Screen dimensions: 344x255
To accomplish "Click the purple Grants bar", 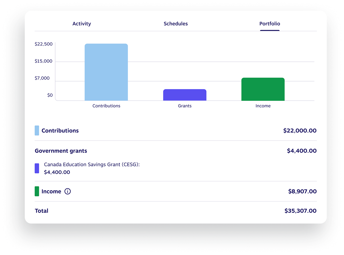I will pos(185,95).
